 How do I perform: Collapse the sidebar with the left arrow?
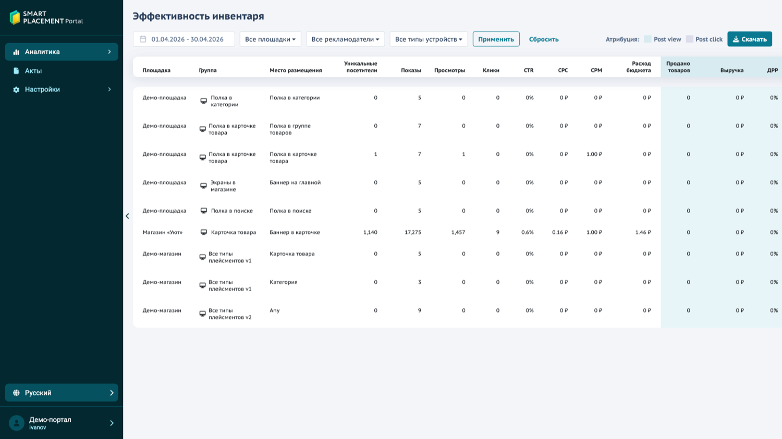click(127, 216)
